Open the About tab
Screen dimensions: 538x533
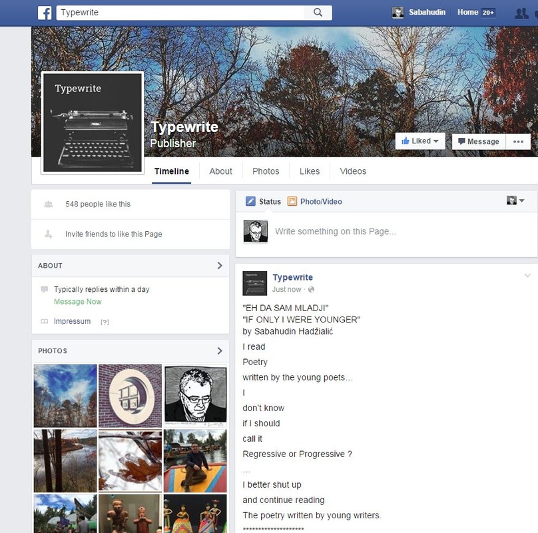coord(220,171)
